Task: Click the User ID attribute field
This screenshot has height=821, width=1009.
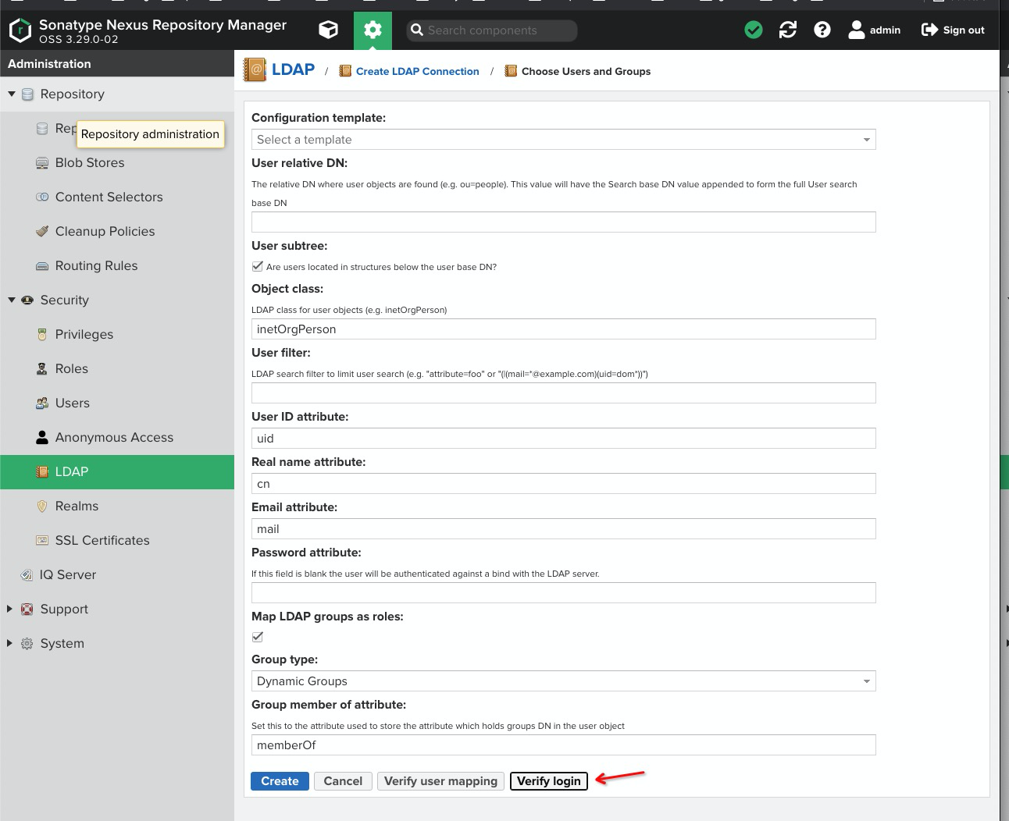Action: click(x=564, y=439)
